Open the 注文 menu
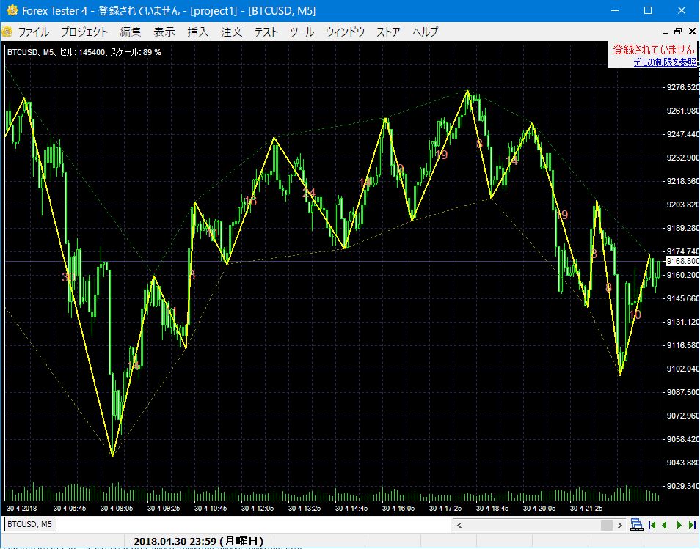Image resolution: width=700 pixels, height=549 pixels. click(x=232, y=32)
